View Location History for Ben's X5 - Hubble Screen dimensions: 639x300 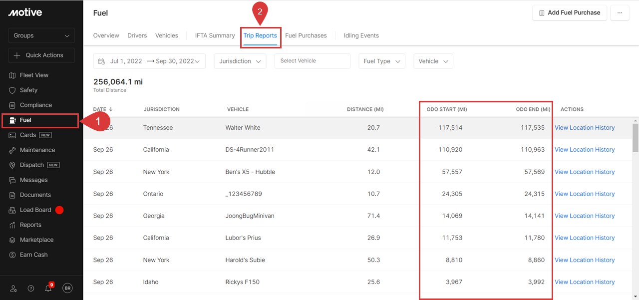pyautogui.click(x=585, y=172)
